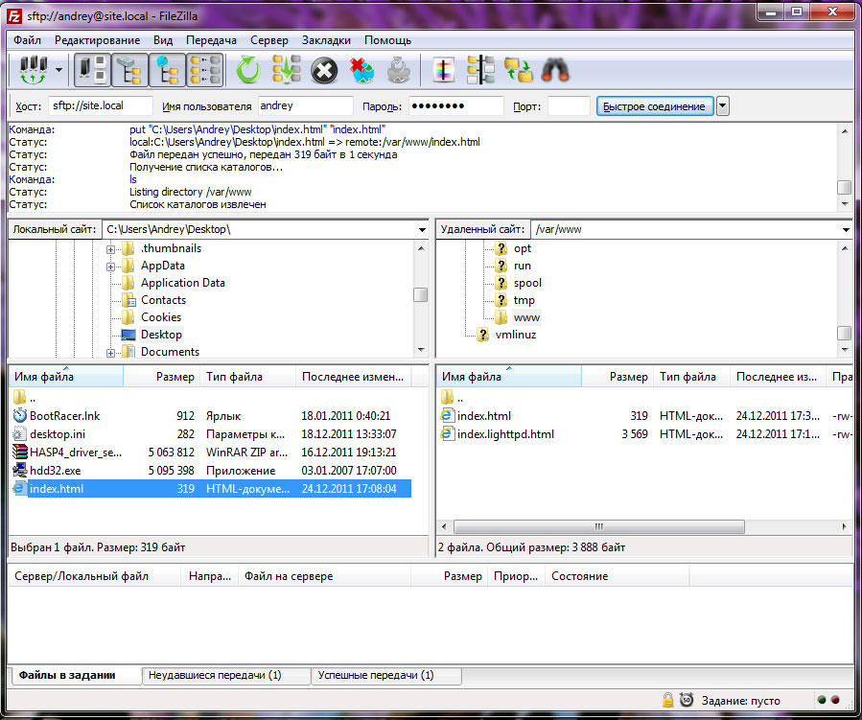862x720 pixels.
Task: Open the Quick Connect history dropdown arrow
Action: pos(723,106)
